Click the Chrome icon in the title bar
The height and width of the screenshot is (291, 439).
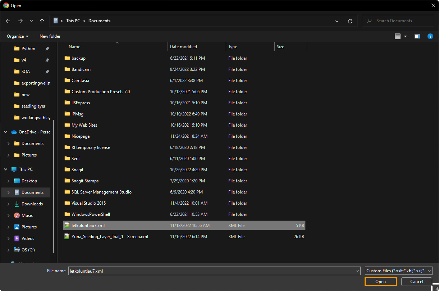7,5
